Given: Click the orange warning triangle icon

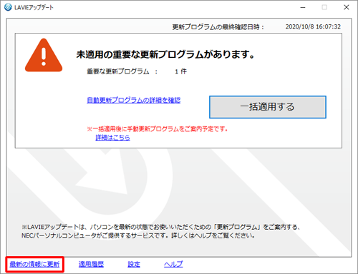Looking at the screenshot, I should click(44, 56).
